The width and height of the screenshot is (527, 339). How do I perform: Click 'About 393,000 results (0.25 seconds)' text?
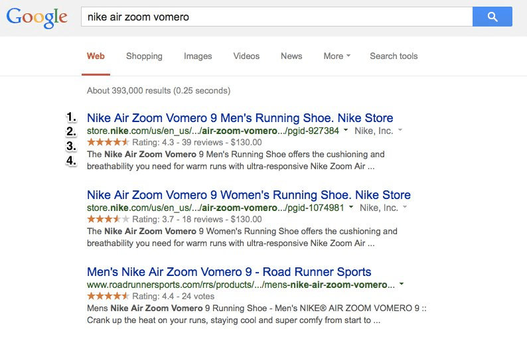click(159, 91)
